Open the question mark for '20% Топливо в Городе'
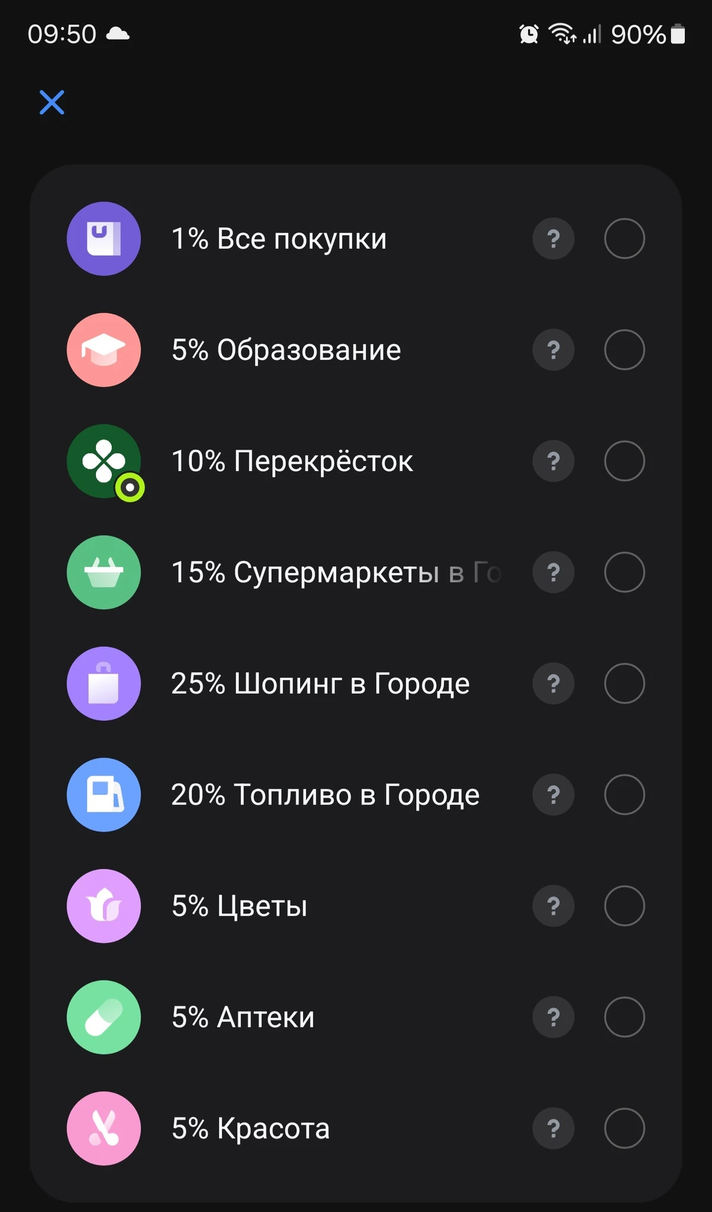This screenshot has width=712, height=1212. [x=553, y=795]
